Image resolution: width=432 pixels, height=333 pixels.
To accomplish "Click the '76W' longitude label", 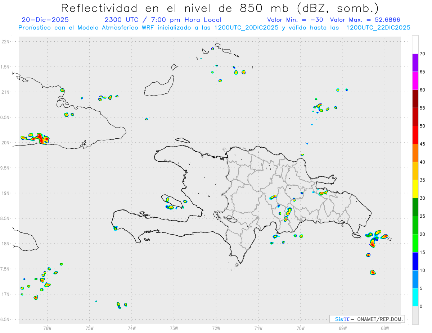I will pyautogui.click(x=47, y=328).
